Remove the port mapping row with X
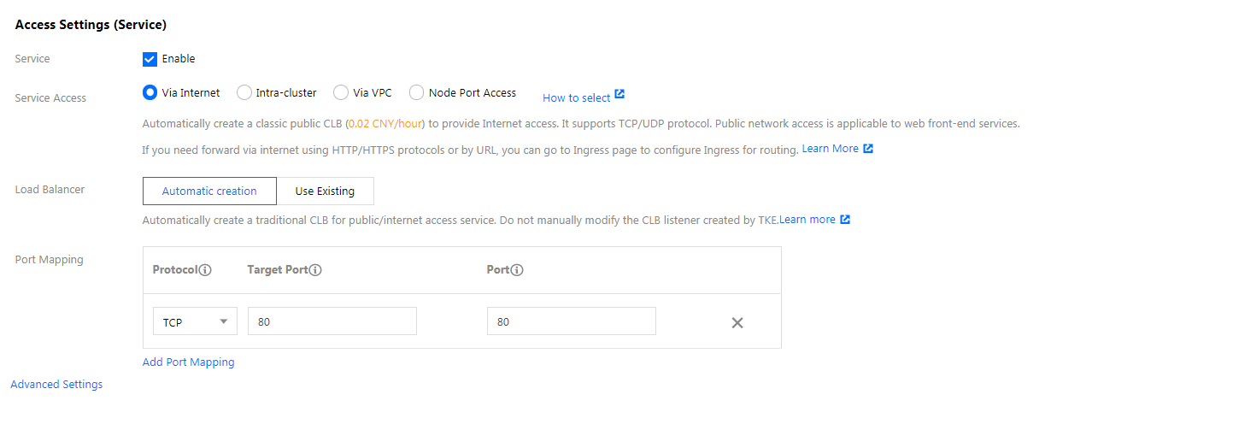 [x=737, y=322]
